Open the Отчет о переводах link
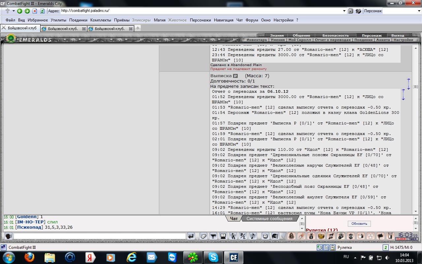The width and height of the screenshot is (422, 264). pos(333,40)
